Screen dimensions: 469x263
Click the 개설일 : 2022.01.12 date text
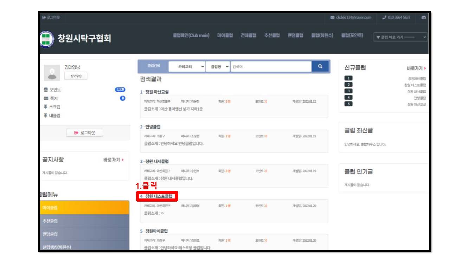pyautogui.click(x=304, y=101)
